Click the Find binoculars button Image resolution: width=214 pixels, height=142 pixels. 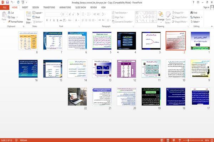194,13
